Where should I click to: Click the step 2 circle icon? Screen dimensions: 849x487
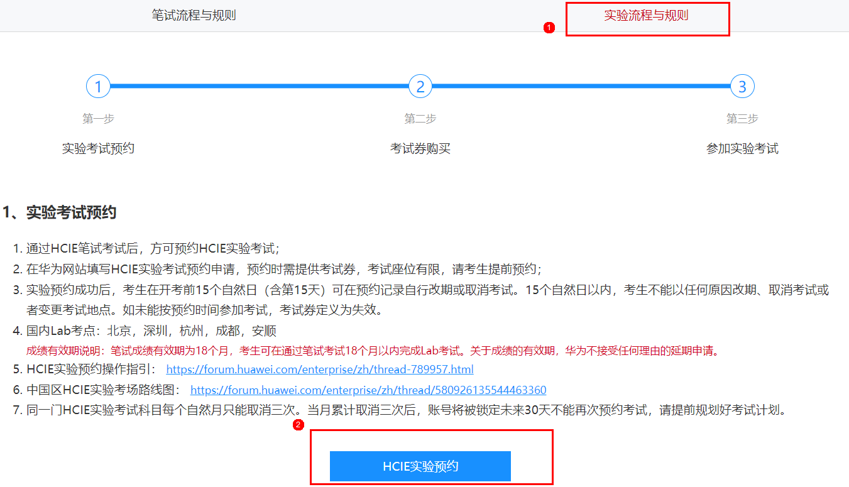[x=420, y=86]
